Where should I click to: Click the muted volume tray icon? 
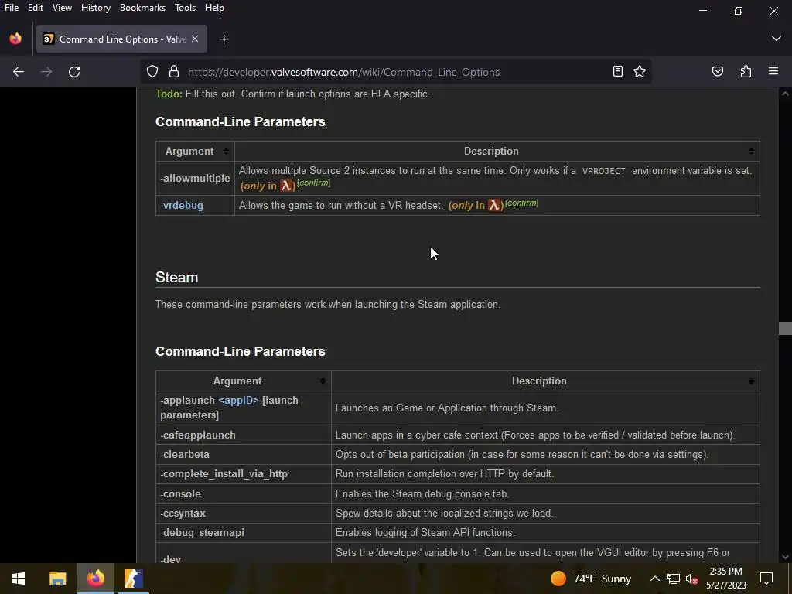[x=691, y=579]
